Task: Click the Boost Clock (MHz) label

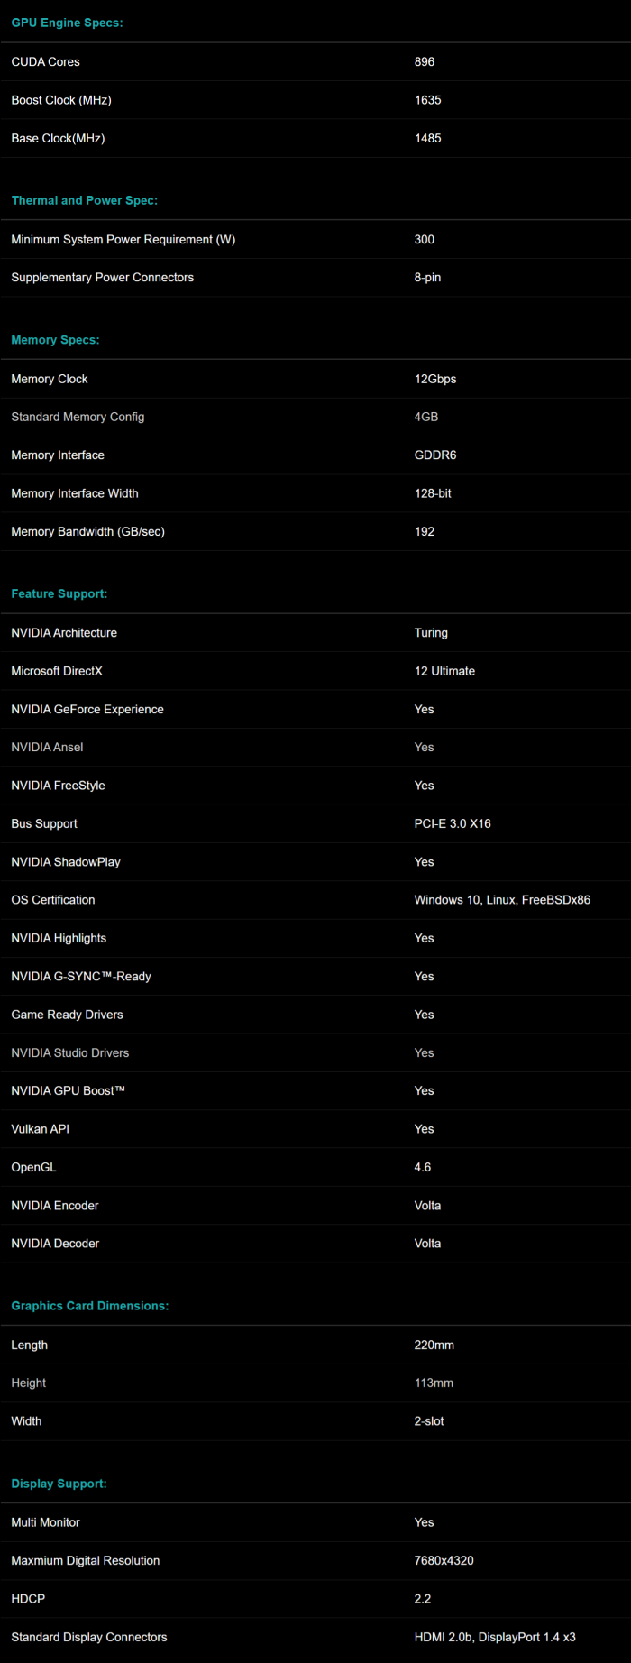Action: coord(61,100)
